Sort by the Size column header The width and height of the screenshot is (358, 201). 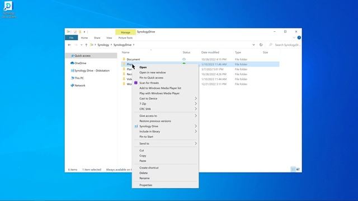click(265, 52)
